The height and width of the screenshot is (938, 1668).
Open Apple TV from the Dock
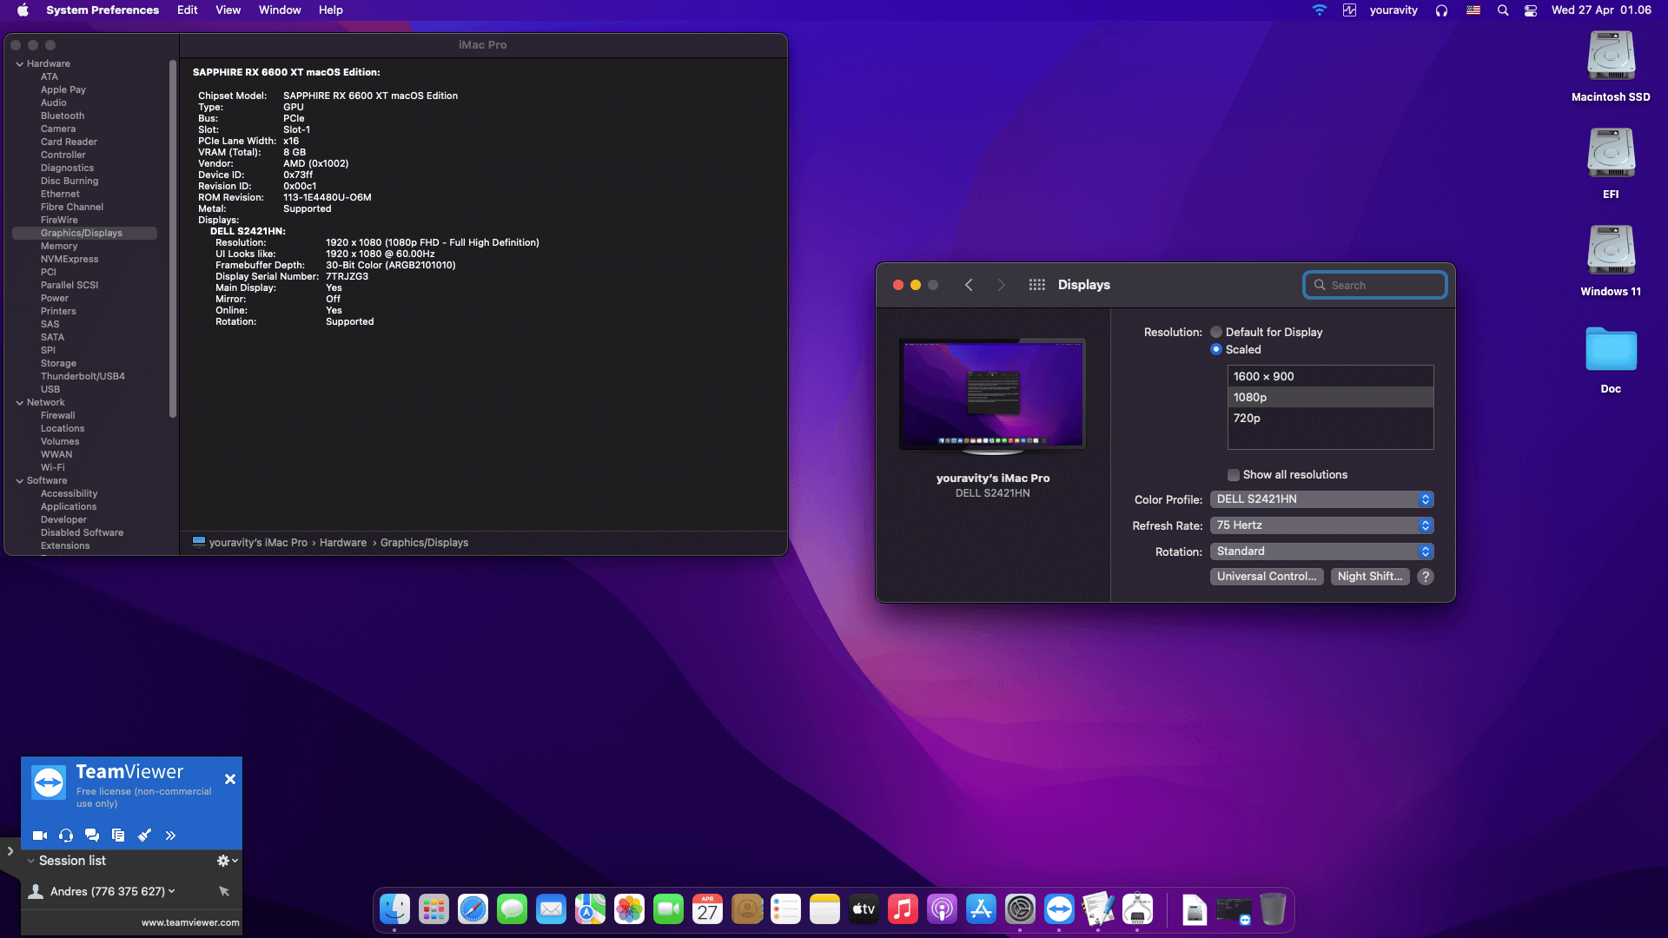864,909
